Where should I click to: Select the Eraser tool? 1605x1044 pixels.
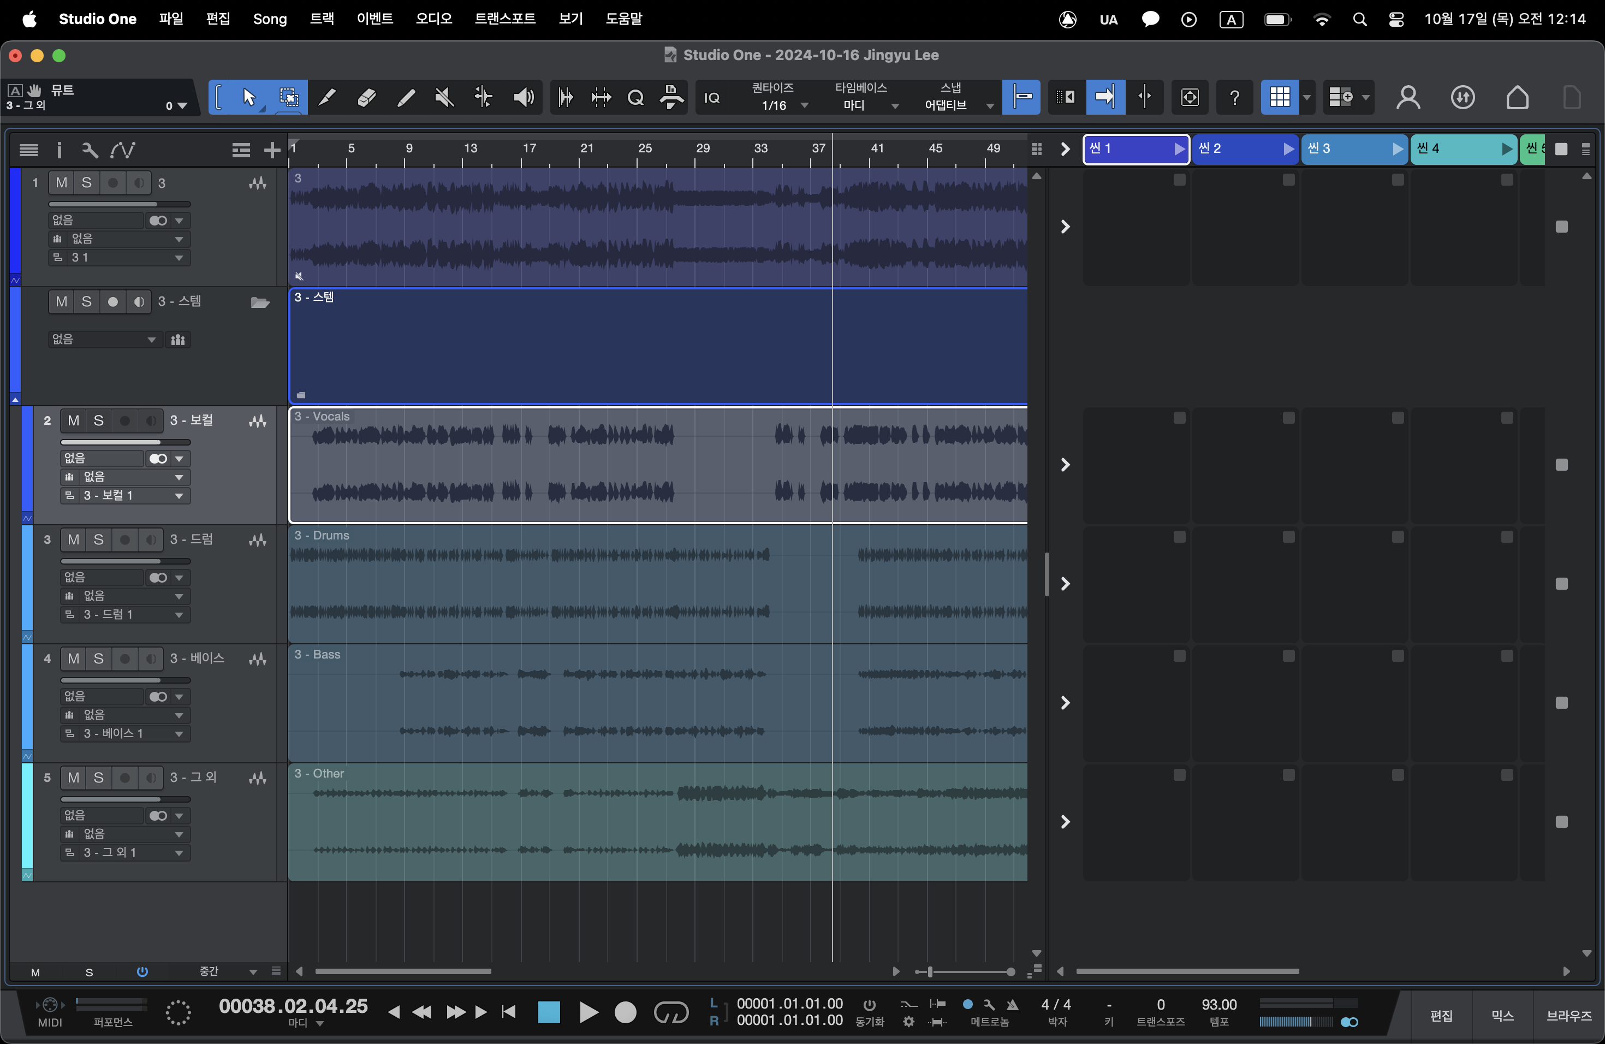366,97
